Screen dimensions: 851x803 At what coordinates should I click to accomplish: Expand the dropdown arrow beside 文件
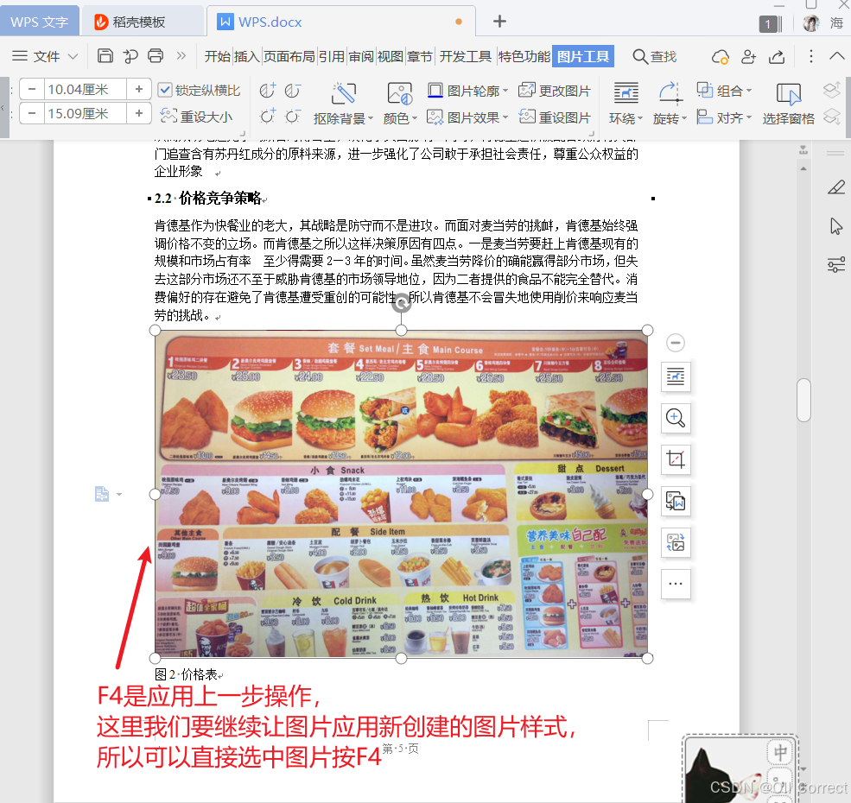pos(73,56)
